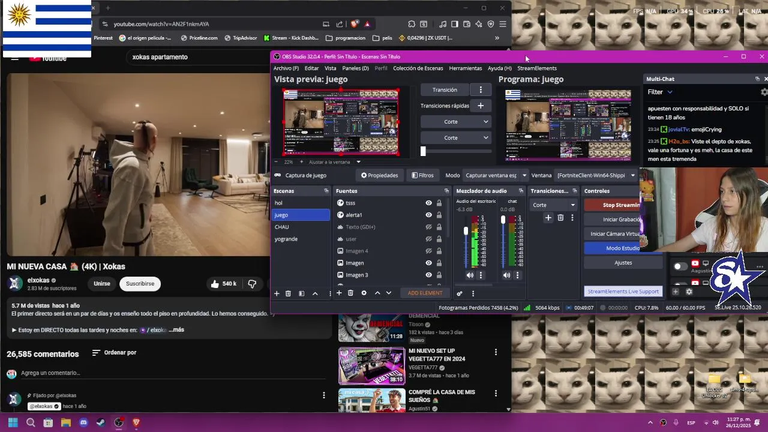Click the Stop Streaming button
Viewport: 768px width, 432px height.
tap(612, 205)
